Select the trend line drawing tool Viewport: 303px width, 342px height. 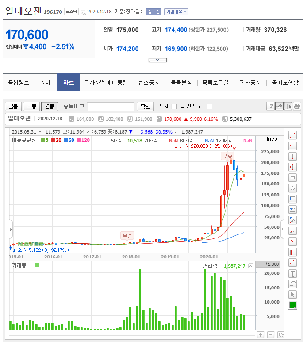click(x=292, y=135)
